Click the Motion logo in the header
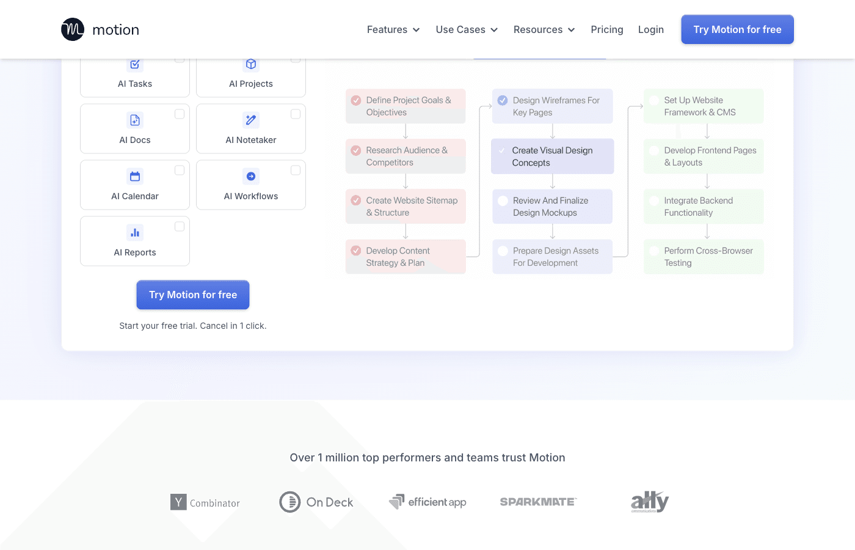 100,29
